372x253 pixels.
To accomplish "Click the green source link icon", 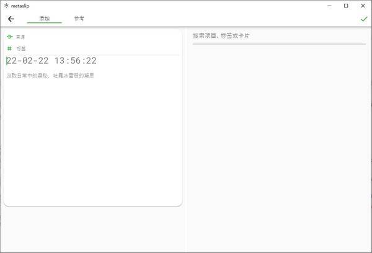I will (9, 37).
